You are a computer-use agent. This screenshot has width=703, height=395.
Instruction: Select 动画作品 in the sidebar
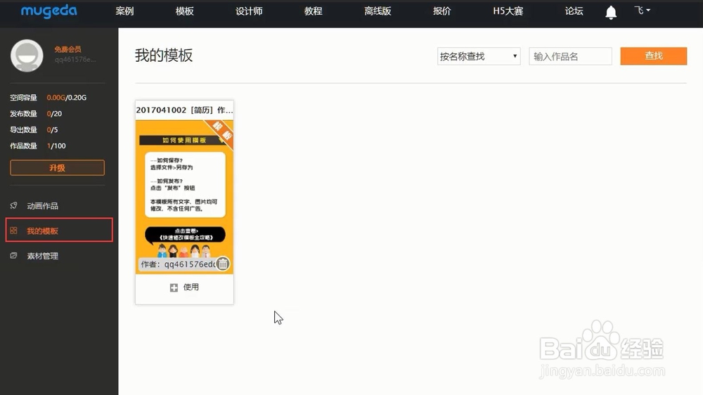(43, 206)
